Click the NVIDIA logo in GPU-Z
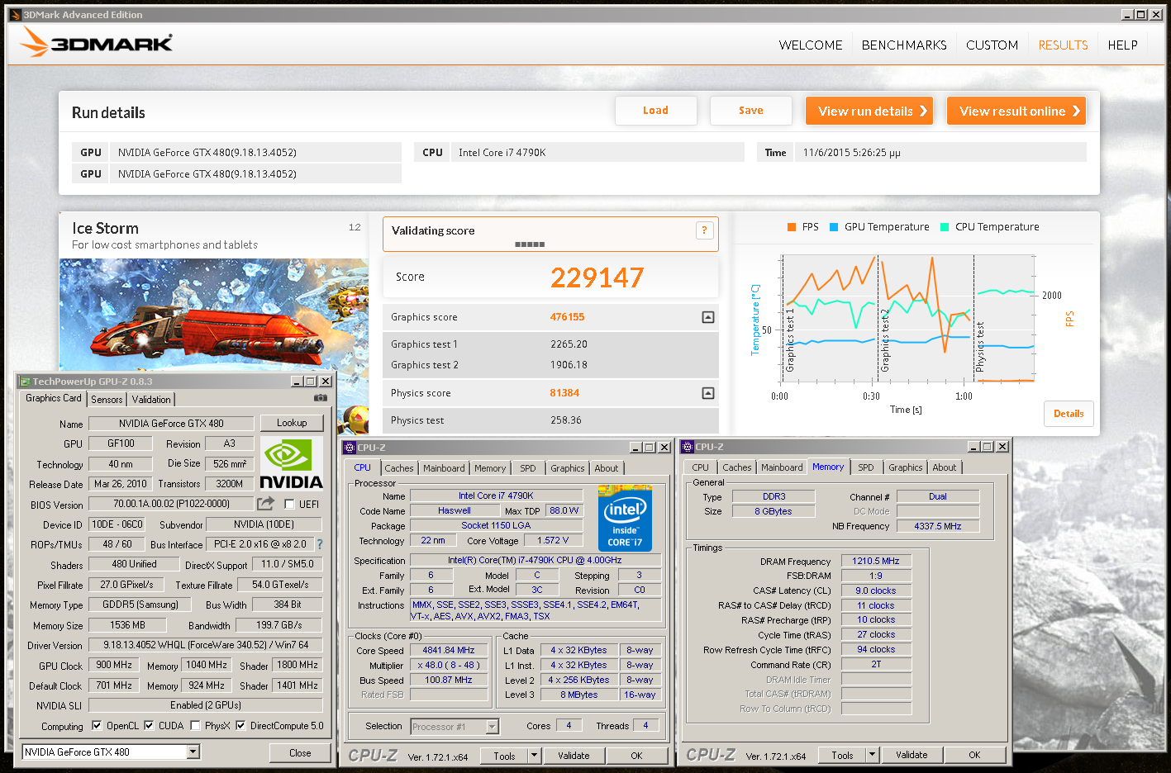This screenshot has height=773, width=1171. click(x=292, y=463)
